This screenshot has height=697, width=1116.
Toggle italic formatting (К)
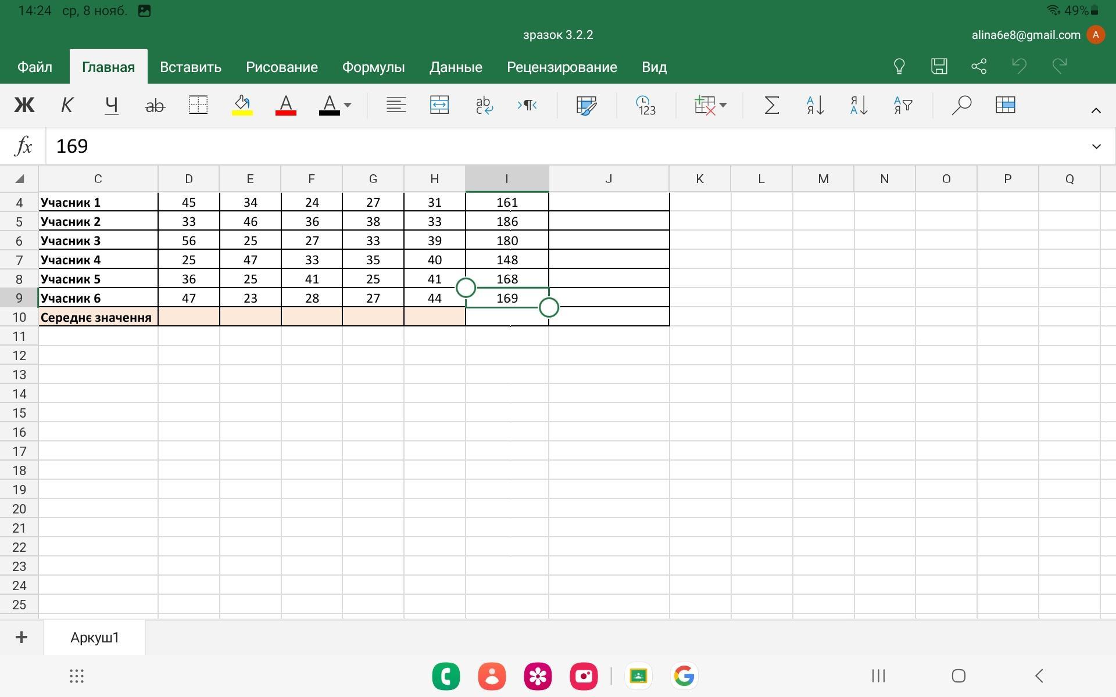67,105
